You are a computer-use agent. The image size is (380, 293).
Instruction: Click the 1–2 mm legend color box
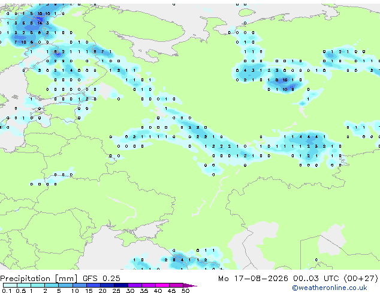38,285
